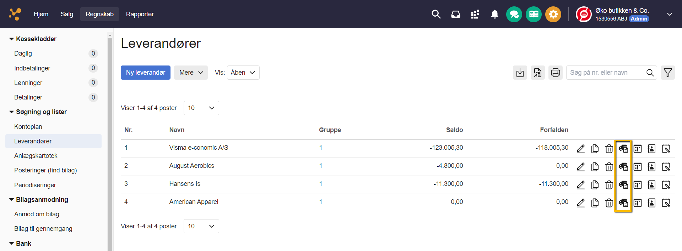
Task: Click the printer icon in the toolbar
Action: click(555, 73)
